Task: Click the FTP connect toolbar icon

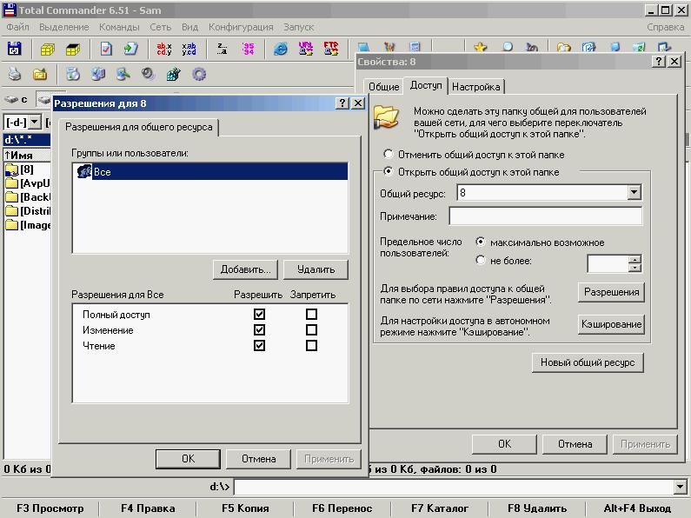Action: tap(331, 49)
